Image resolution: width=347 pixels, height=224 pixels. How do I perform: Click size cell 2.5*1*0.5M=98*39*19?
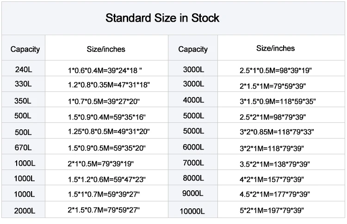point(276,71)
